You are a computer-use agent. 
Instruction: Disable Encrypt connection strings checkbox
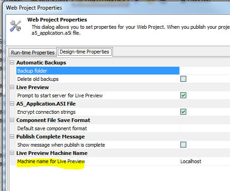[x=183, y=112]
